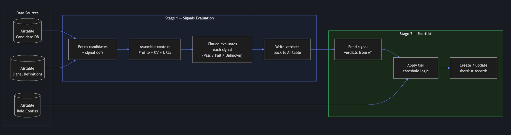Click the curved connector leaving Airtable Candidate DB
Viewport: 511px width, 135px height.
pos(54,31)
